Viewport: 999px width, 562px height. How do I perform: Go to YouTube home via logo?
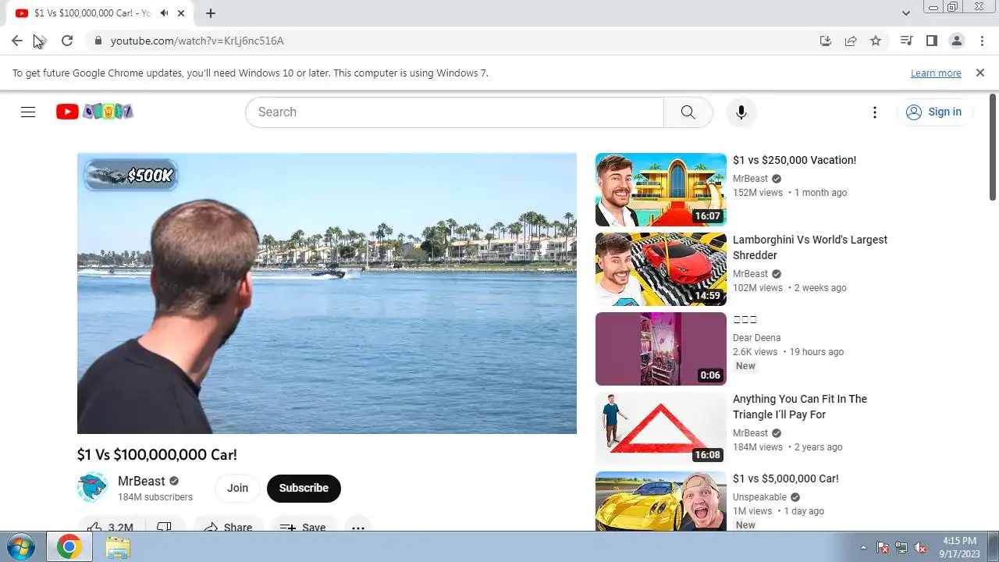(x=94, y=112)
